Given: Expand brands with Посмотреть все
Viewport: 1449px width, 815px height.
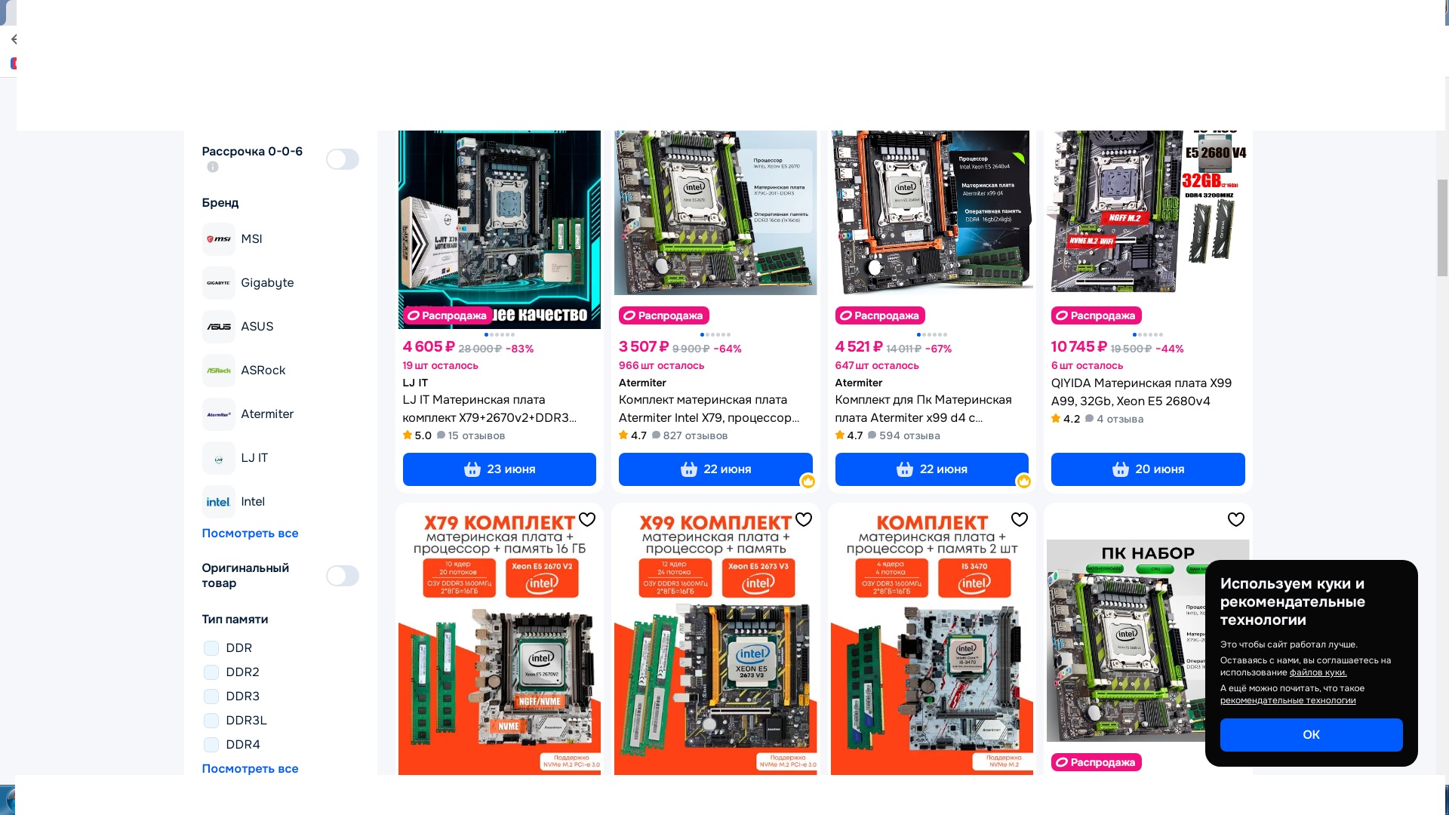Looking at the screenshot, I should 250,534.
